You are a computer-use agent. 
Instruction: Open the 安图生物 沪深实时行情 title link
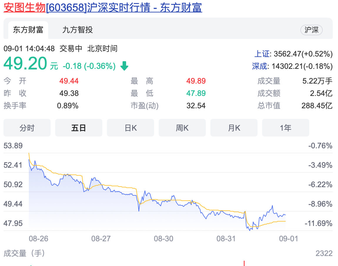pyautogui.click(x=103, y=8)
